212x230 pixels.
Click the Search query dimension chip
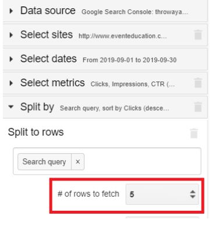click(x=44, y=162)
